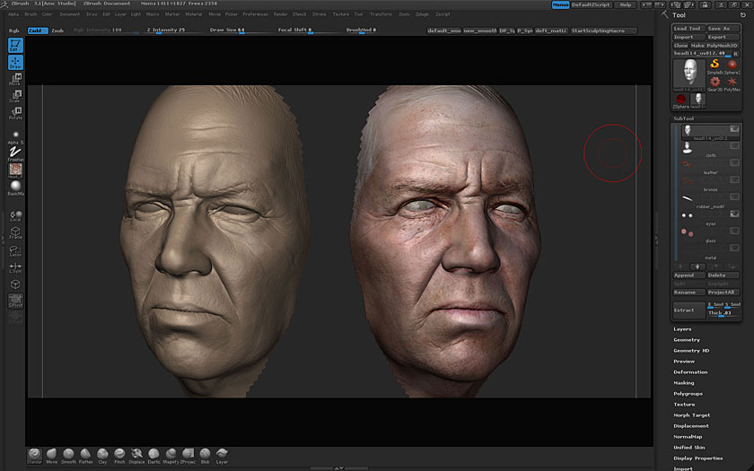Expand the Geometry section
This screenshot has height=471, width=754.
pyautogui.click(x=687, y=340)
